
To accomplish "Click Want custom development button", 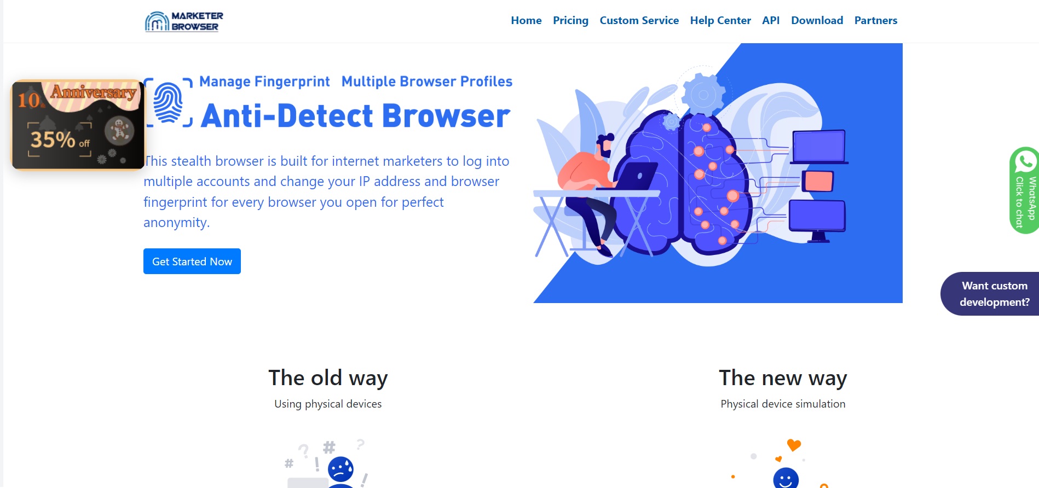I will 990,294.
